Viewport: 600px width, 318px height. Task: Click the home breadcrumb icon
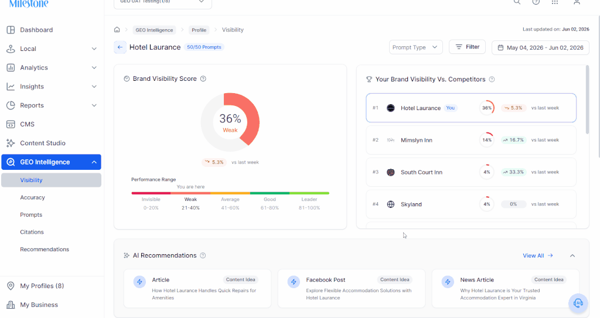pos(117,29)
